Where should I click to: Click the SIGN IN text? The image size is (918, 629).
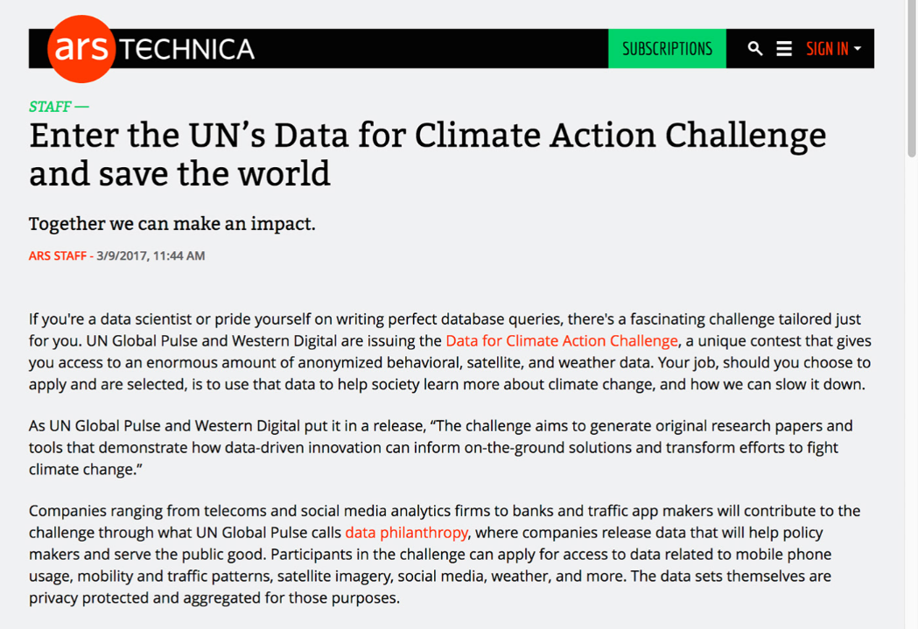click(x=827, y=49)
